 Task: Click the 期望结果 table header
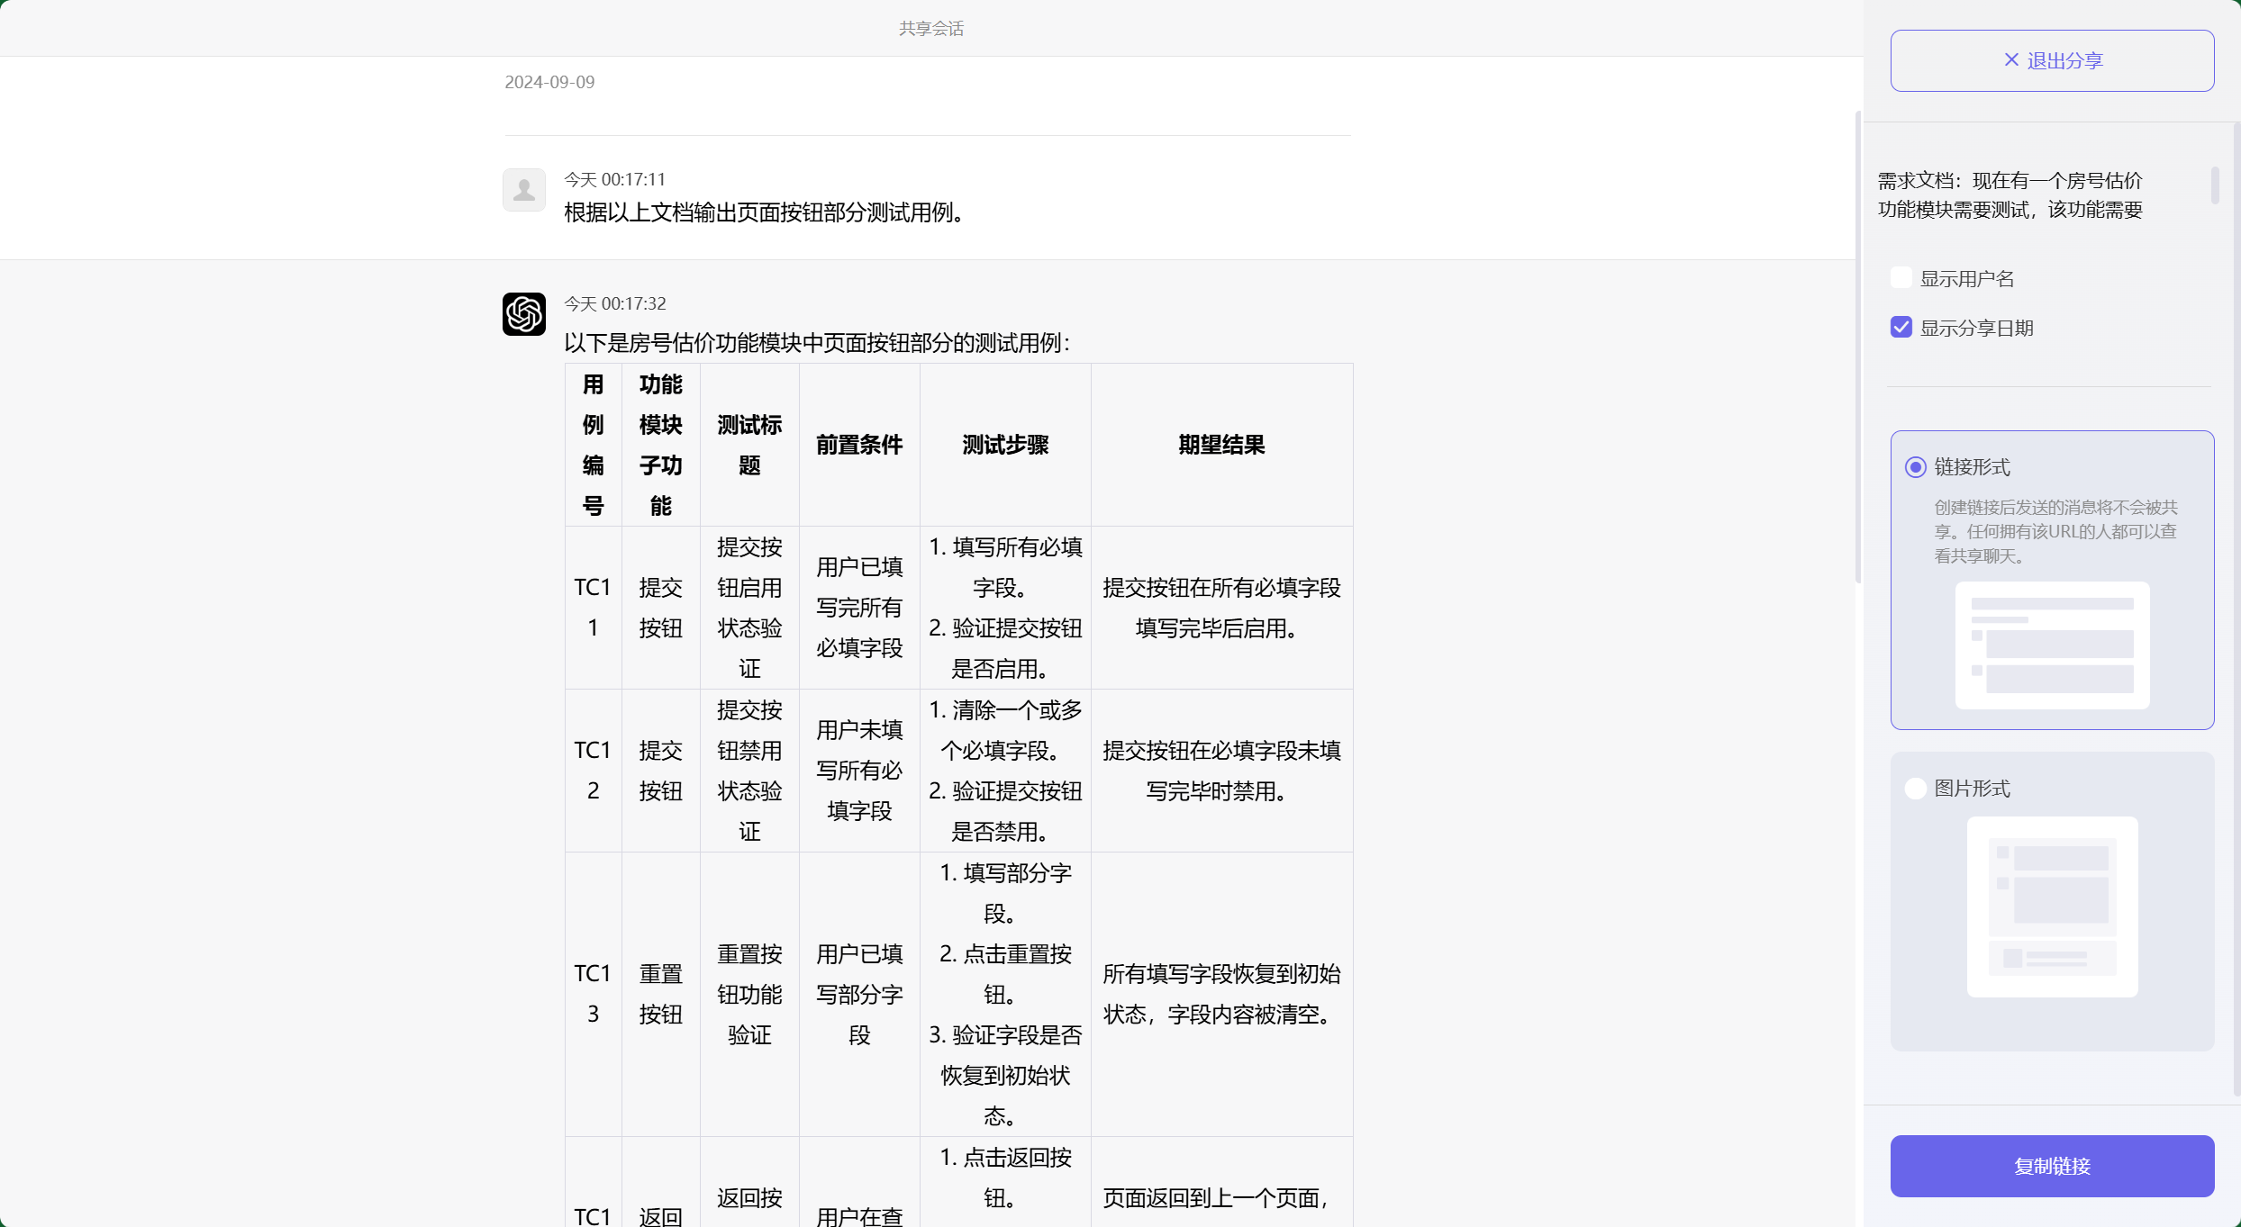click(x=1220, y=444)
